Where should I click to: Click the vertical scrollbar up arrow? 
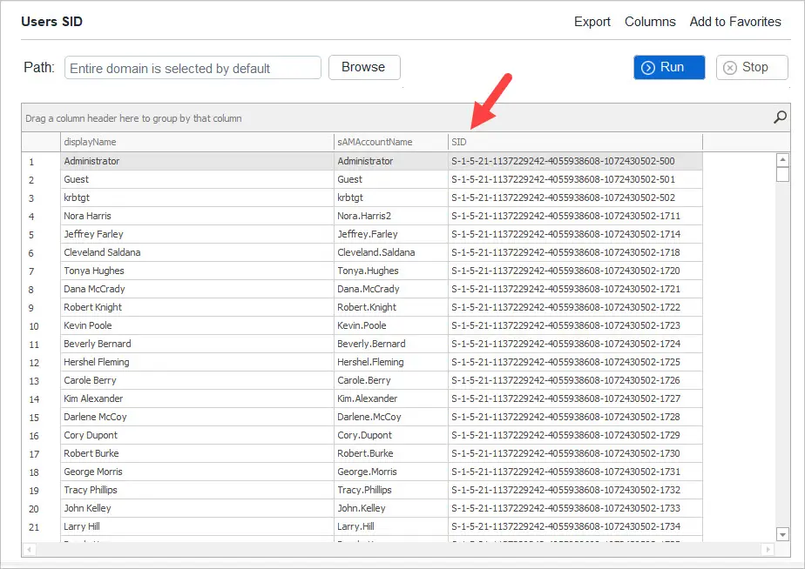click(782, 160)
